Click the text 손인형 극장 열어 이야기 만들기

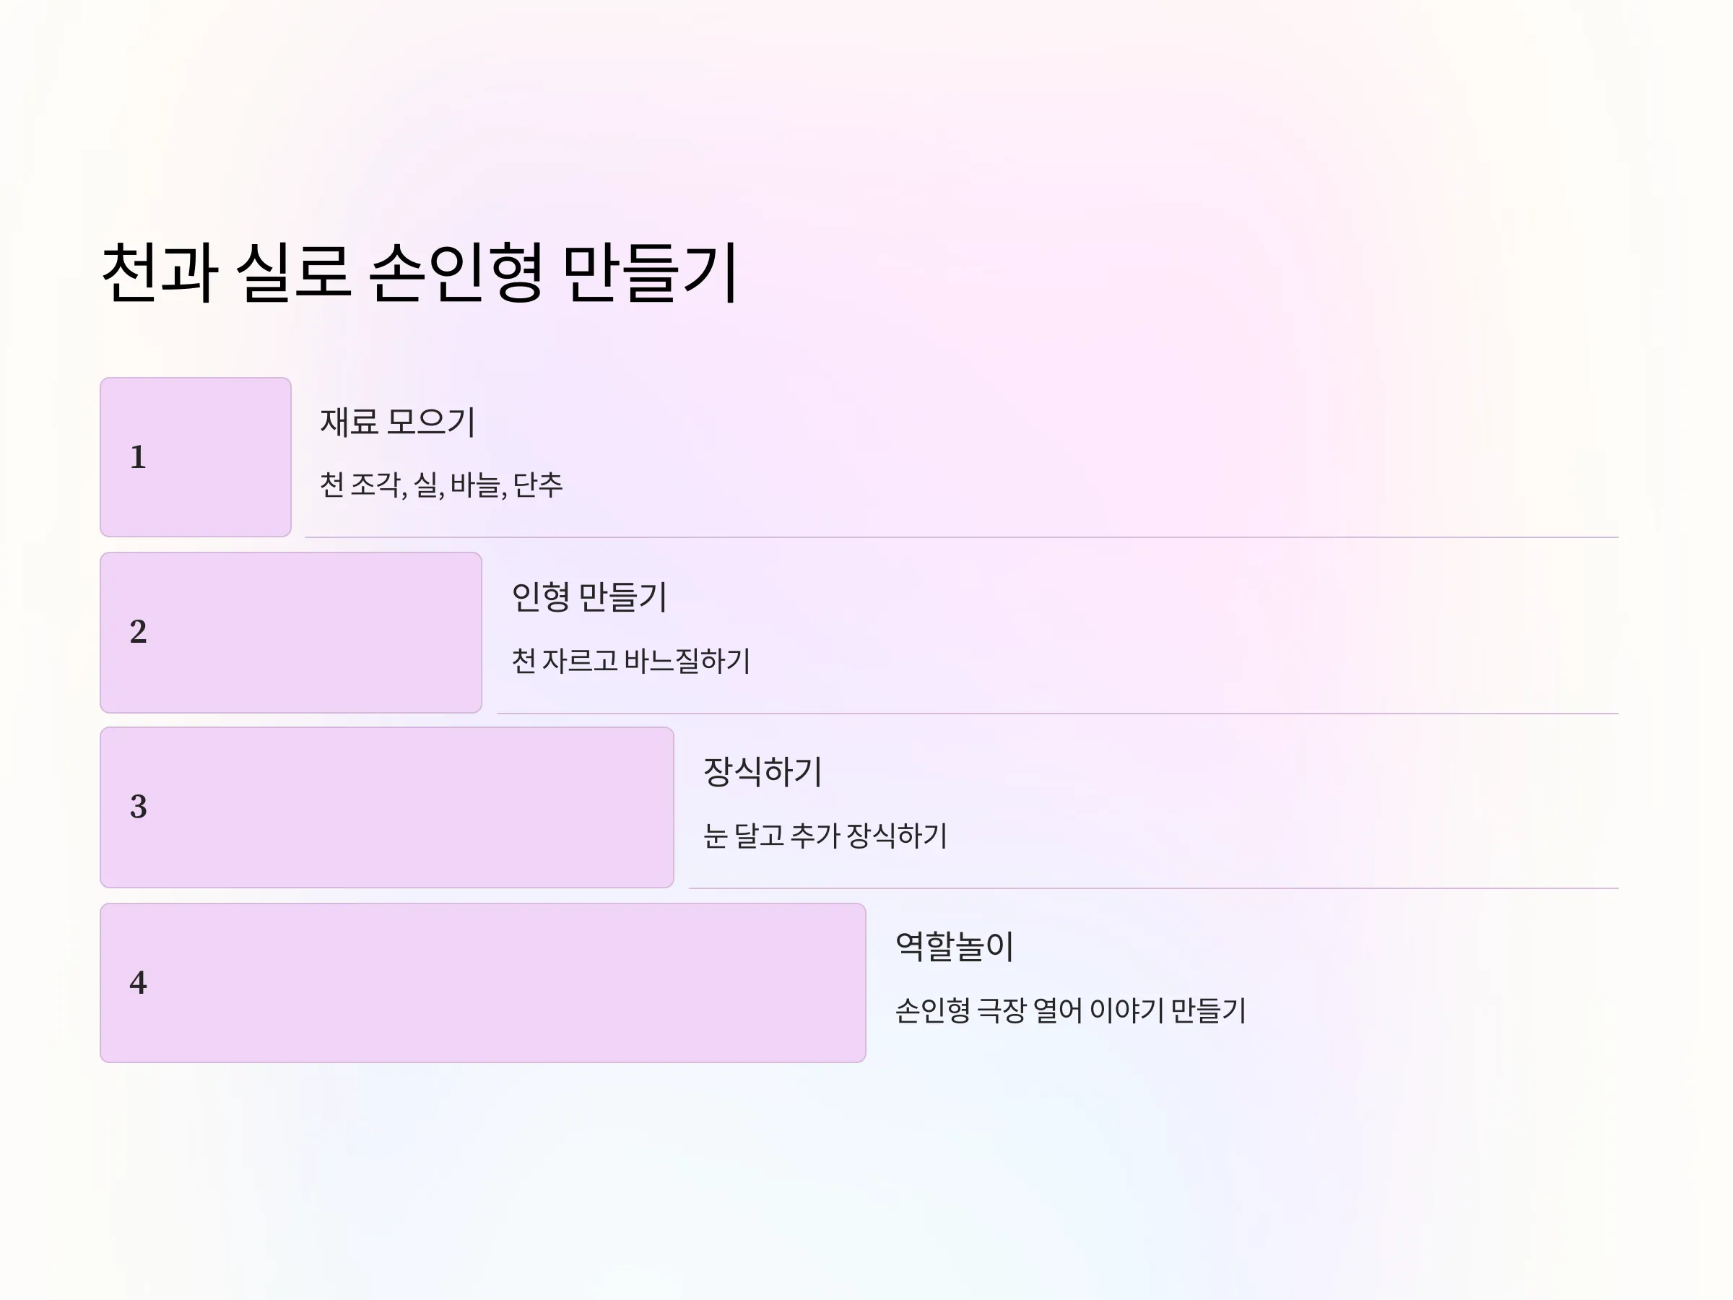click(1070, 1010)
